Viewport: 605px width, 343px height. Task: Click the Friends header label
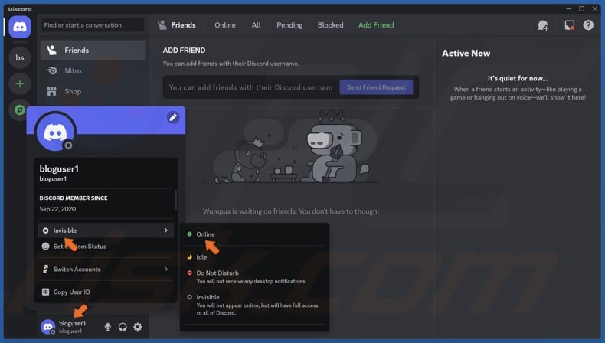[x=183, y=25]
